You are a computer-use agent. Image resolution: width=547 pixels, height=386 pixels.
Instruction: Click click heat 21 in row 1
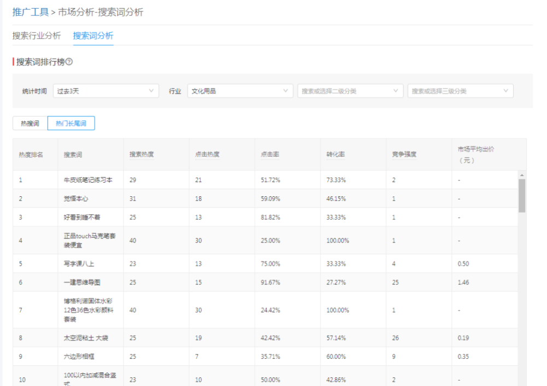click(198, 180)
